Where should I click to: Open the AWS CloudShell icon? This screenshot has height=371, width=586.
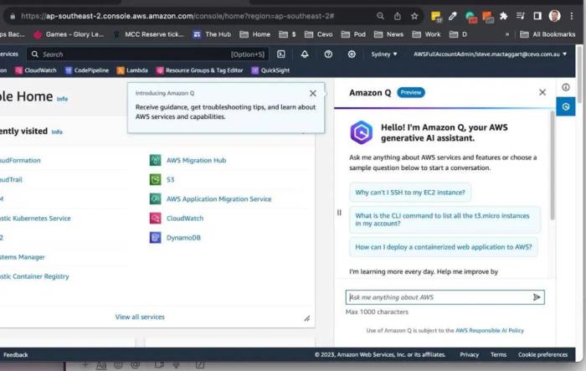(281, 54)
